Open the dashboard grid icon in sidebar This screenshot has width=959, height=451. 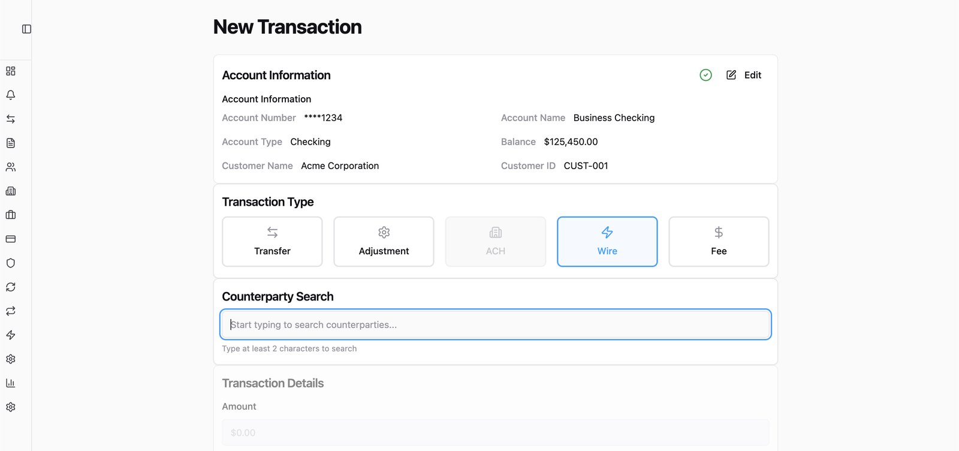11,71
